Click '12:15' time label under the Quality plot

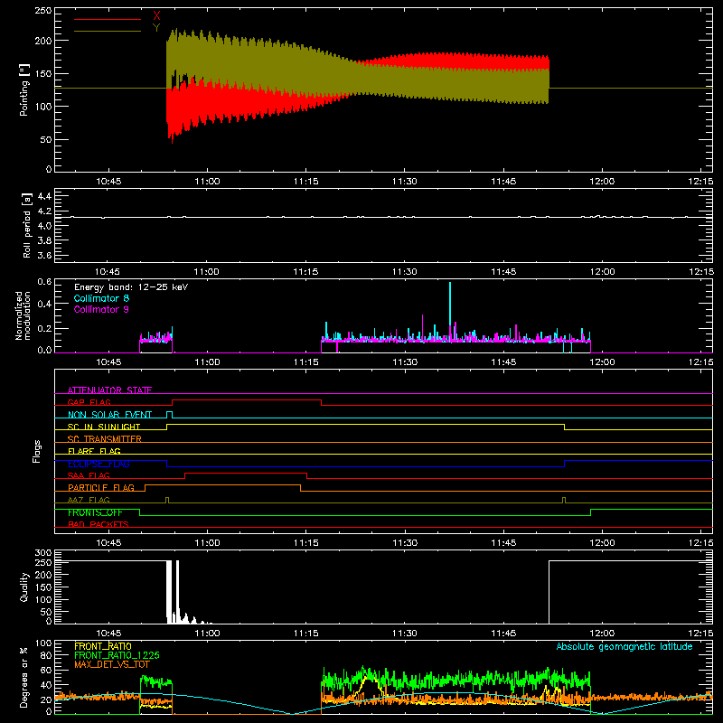point(700,634)
